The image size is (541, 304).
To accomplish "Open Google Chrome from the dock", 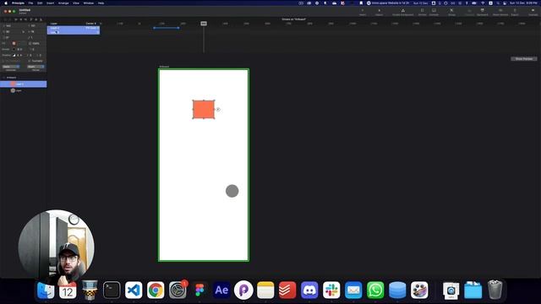I will tap(156, 290).
